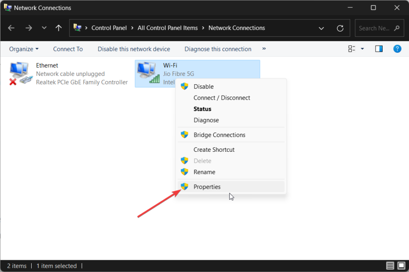Refresh the Network Connections view
The image size is (409, 272).
coord(340,28)
